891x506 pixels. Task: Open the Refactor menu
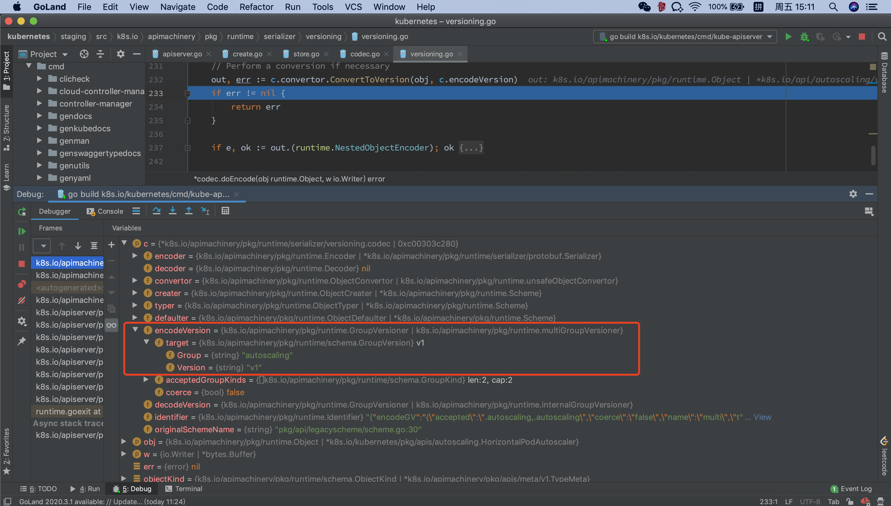pyautogui.click(x=256, y=7)
